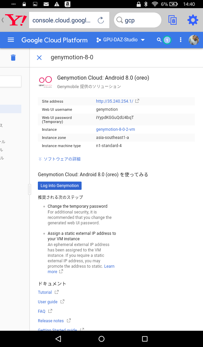The width and height of the screenshot is (203, 347).
Task: Click the asia-southeast1-a zone value
Action: point(112,138)
